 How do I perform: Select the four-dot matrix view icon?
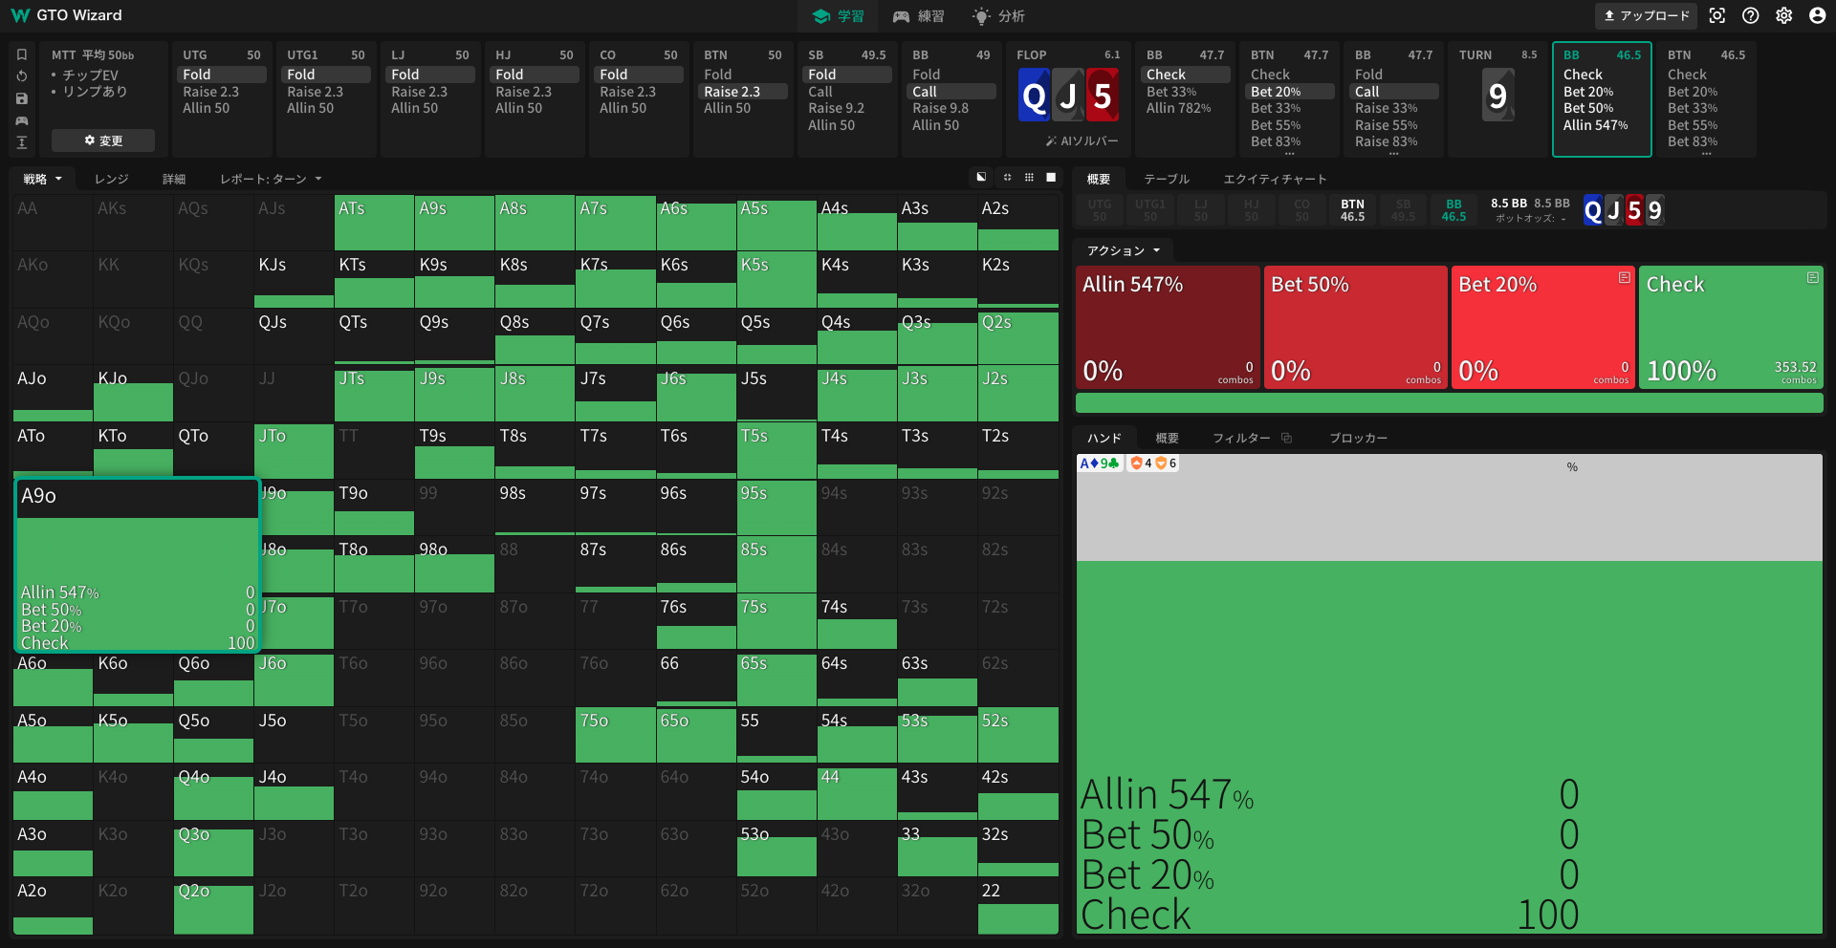point(1007,177)
